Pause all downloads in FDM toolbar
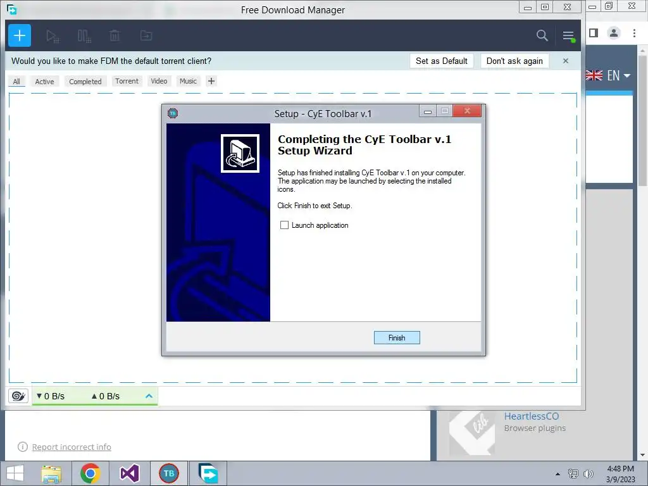 (x=84, y=36)
